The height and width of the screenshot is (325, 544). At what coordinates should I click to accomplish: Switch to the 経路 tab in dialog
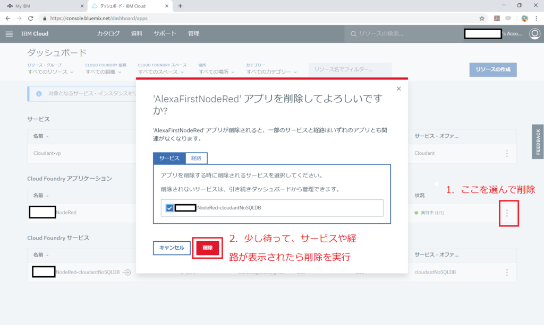point(197,158)
